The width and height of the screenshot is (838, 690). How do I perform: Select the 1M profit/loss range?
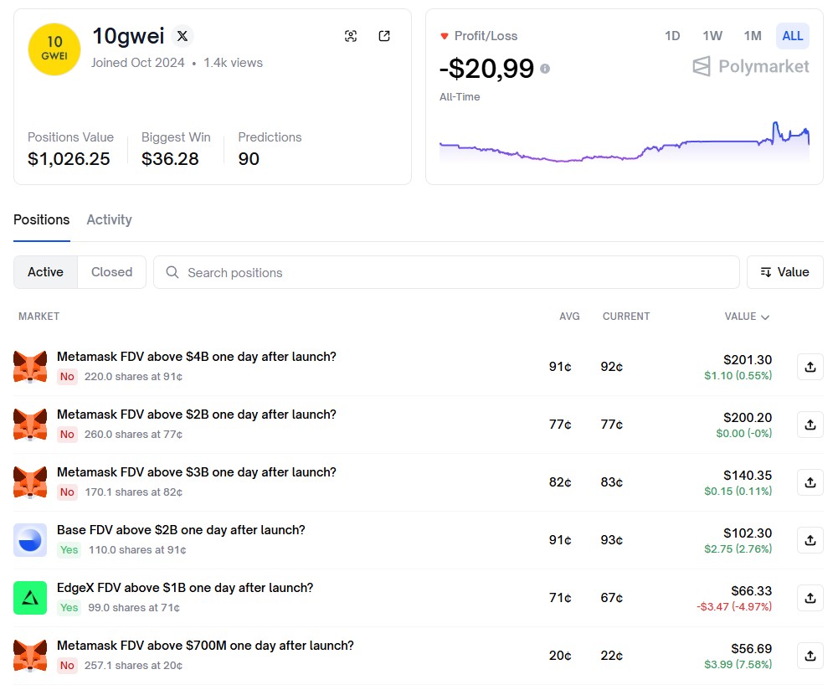(x=753, y=36)
